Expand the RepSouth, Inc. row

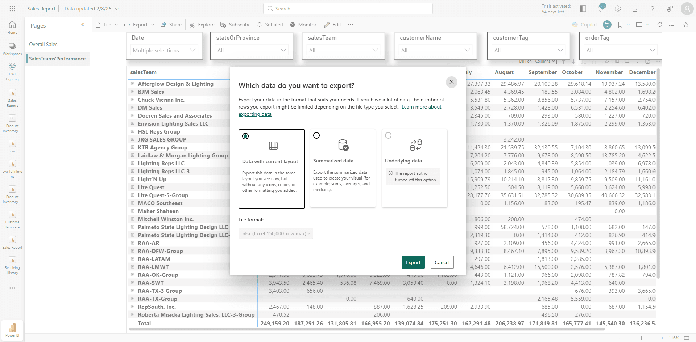point(133,307)
